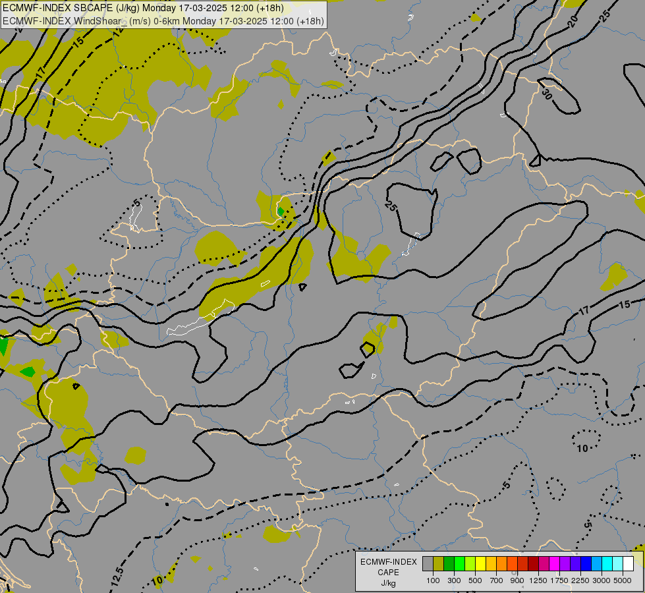Image resolution: width=645 pixels, height=593 pixels.
Task: Click the legend label '100'
Action: tap(433, 580)
